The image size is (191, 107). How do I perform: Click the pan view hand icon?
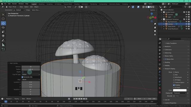[x=155, y=28]
